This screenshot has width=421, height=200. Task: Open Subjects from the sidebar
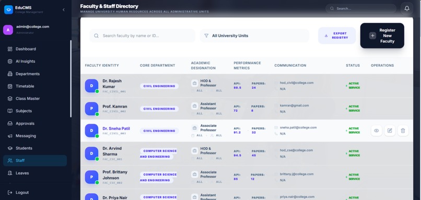pos(35,111)
